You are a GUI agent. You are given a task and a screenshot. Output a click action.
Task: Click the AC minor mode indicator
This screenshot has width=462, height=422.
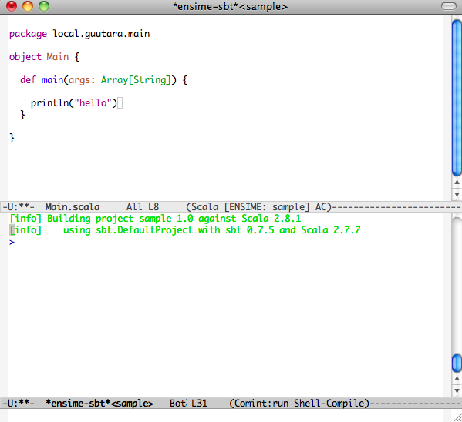321,207
